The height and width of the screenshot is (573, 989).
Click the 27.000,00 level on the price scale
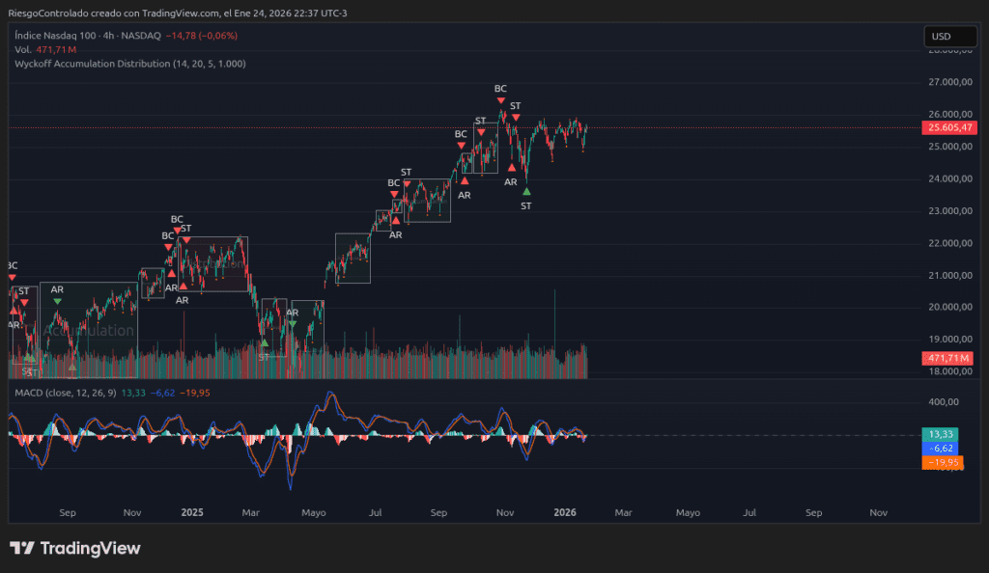[x=947, y=83]
